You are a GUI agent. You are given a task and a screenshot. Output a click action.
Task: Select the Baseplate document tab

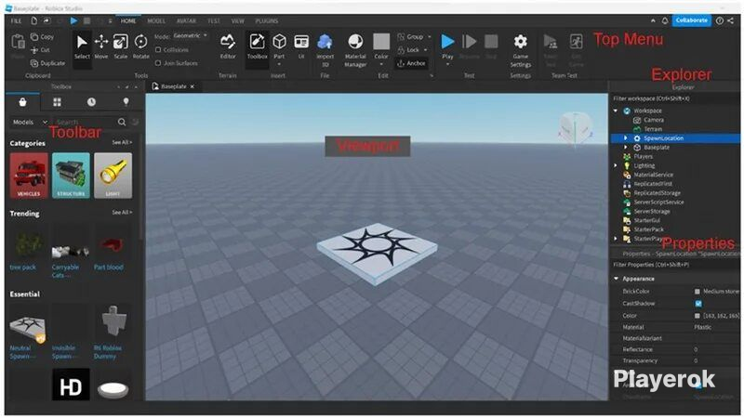(173, 86)
